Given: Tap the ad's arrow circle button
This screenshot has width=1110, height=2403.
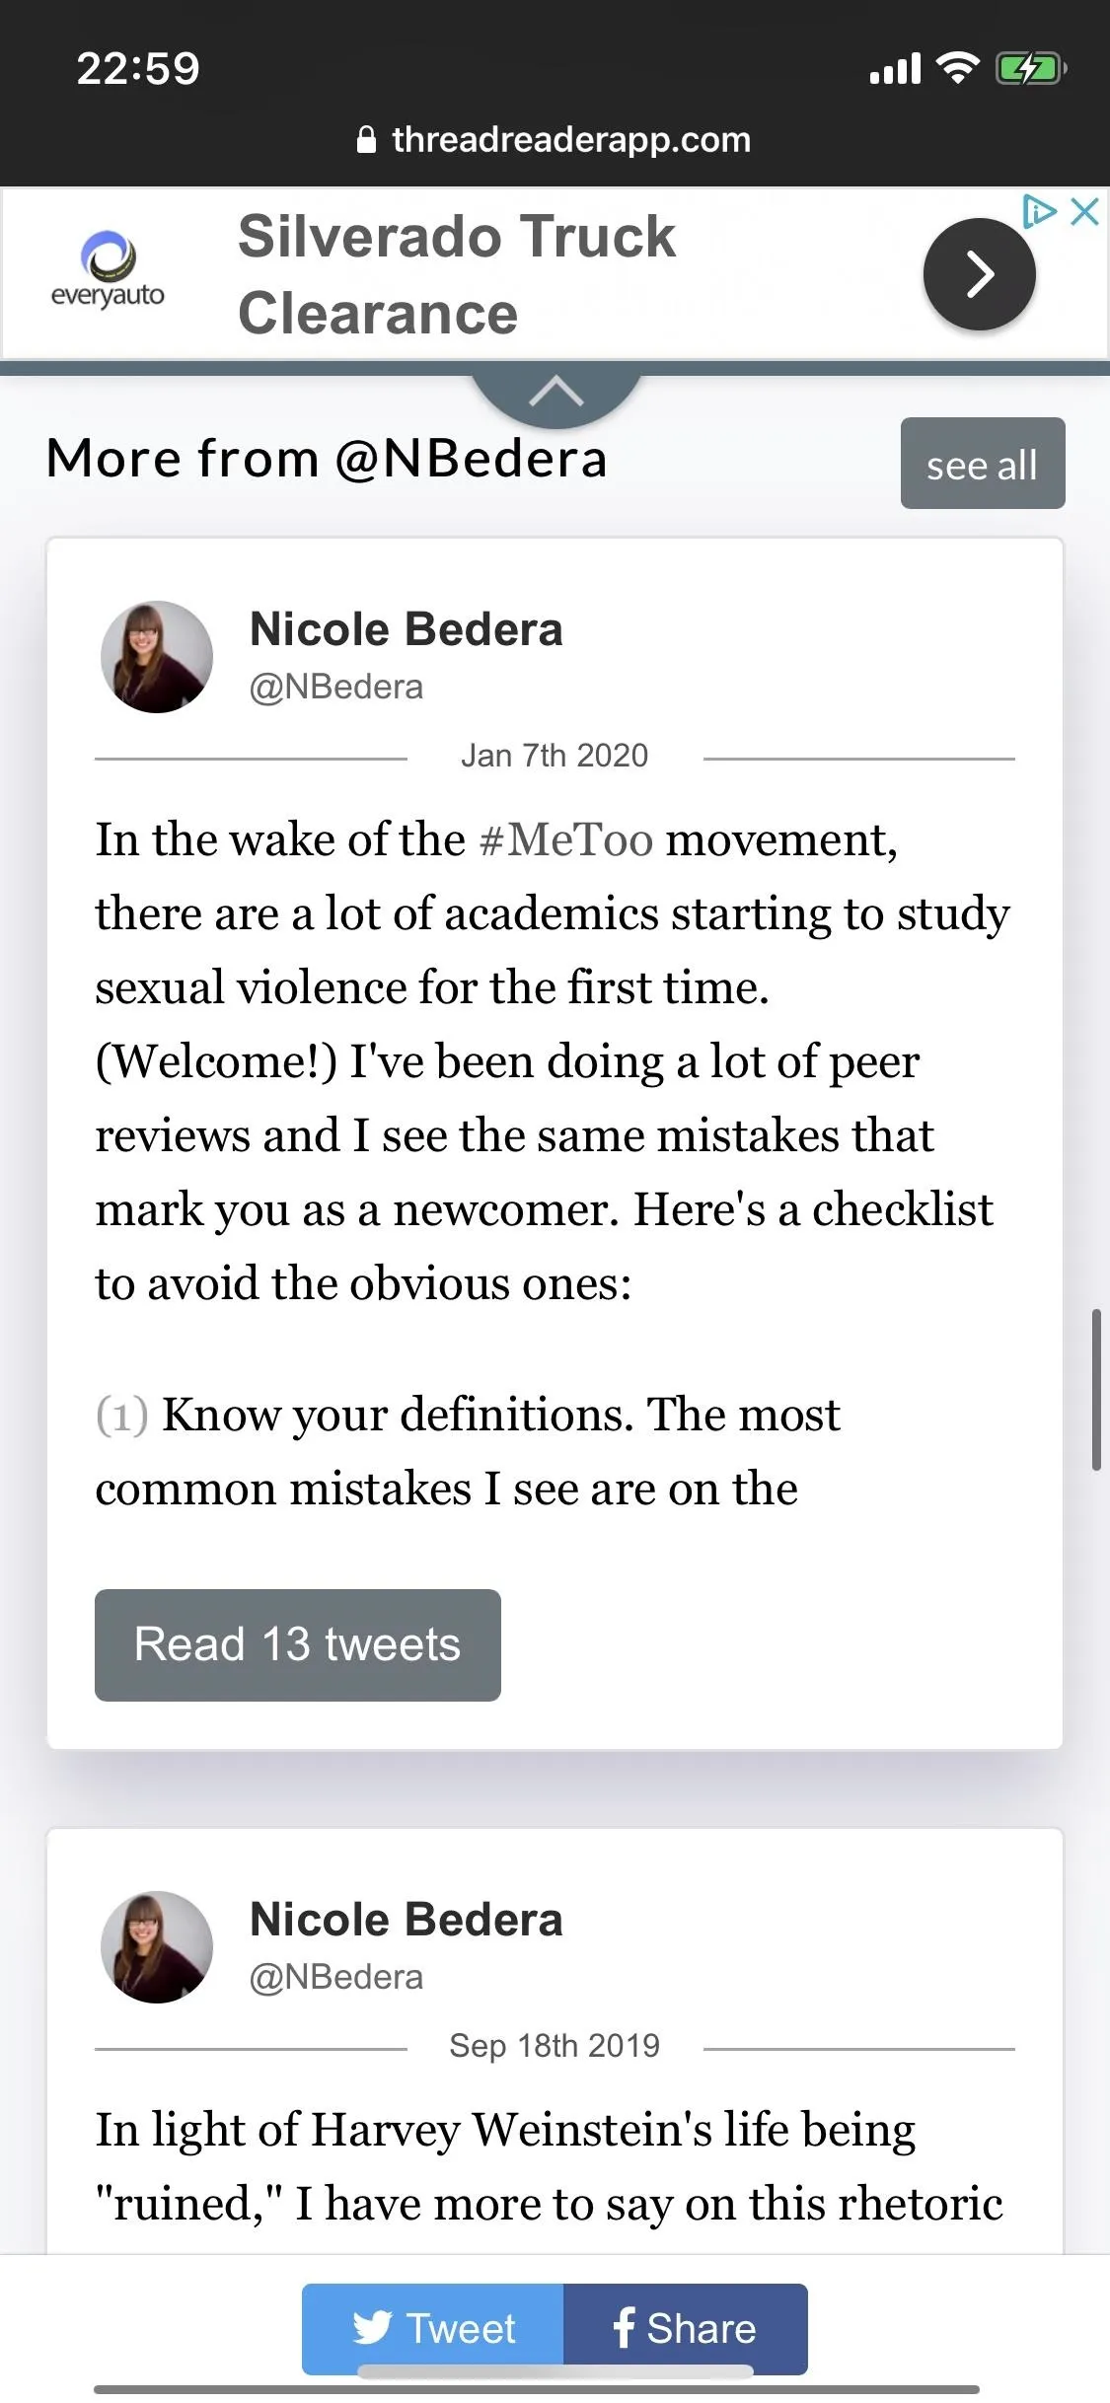Looking at the screenshot, I should (979, 274).
